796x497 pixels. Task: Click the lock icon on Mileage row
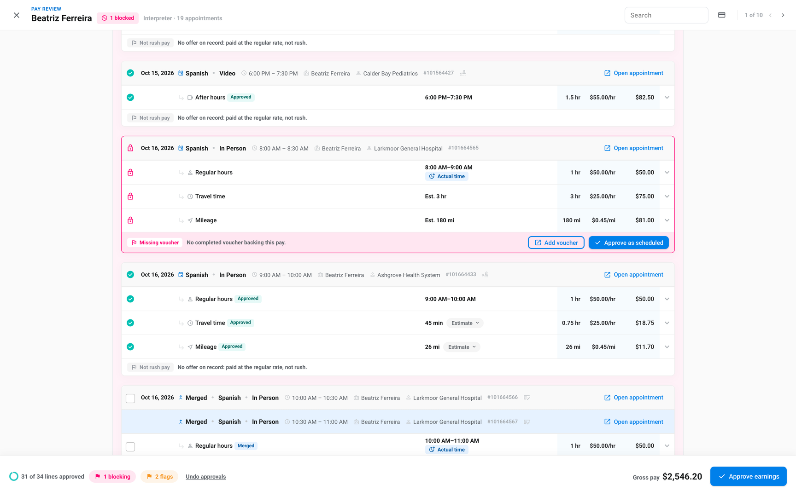coord(130,220)
